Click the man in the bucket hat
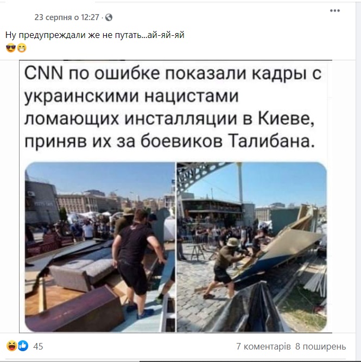 225,266
